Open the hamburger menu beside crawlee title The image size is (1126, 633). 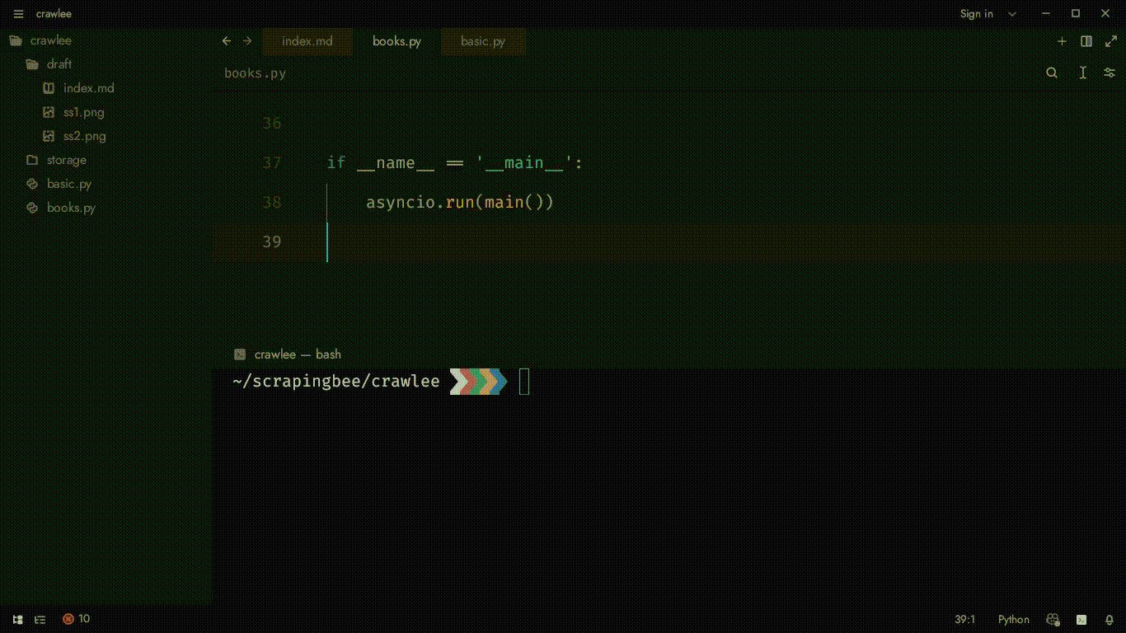click(18, 14)
